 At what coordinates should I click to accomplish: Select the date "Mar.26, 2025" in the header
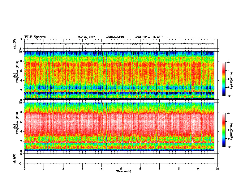pyautogui.click(x=86, y=37)
